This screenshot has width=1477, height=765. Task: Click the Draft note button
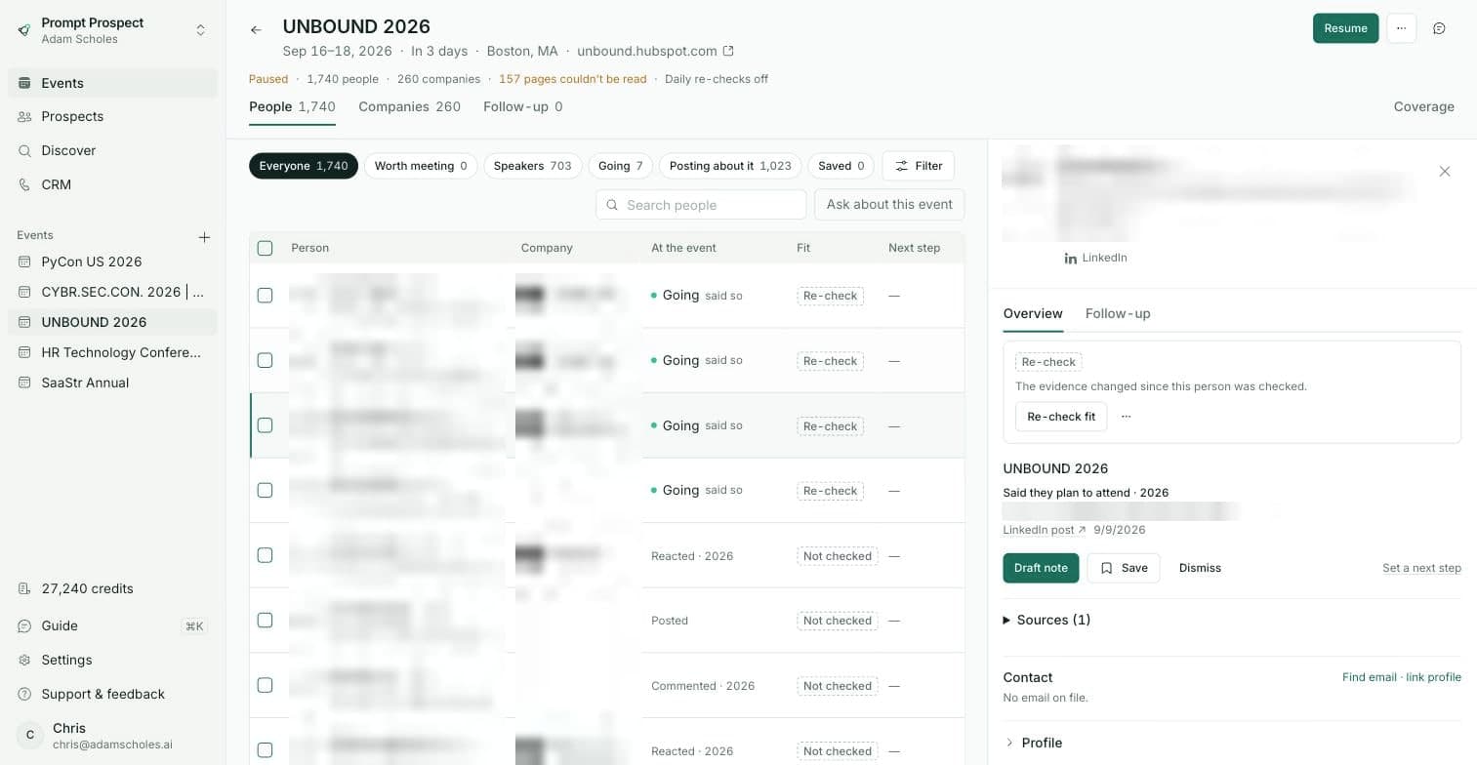click(x=1041, y=568)
